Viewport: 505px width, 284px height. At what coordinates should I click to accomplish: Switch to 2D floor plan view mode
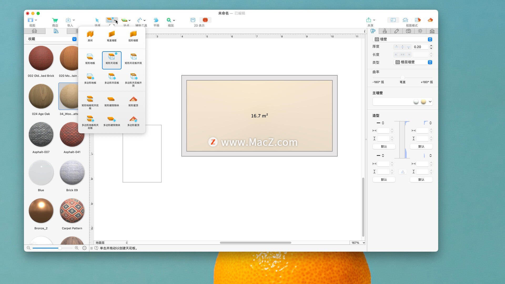click(393, 20)
